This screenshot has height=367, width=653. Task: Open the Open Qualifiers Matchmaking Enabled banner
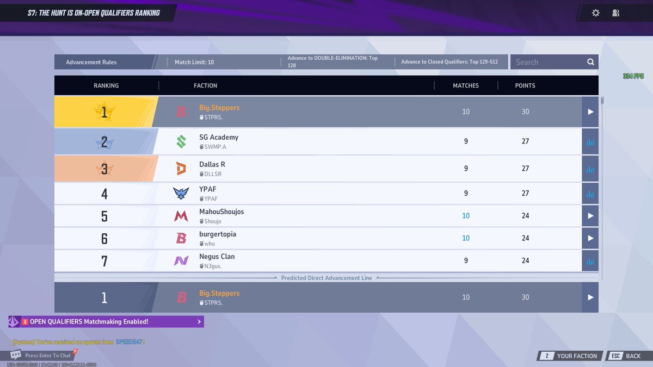pyautogui.click(x=106, y=322)
